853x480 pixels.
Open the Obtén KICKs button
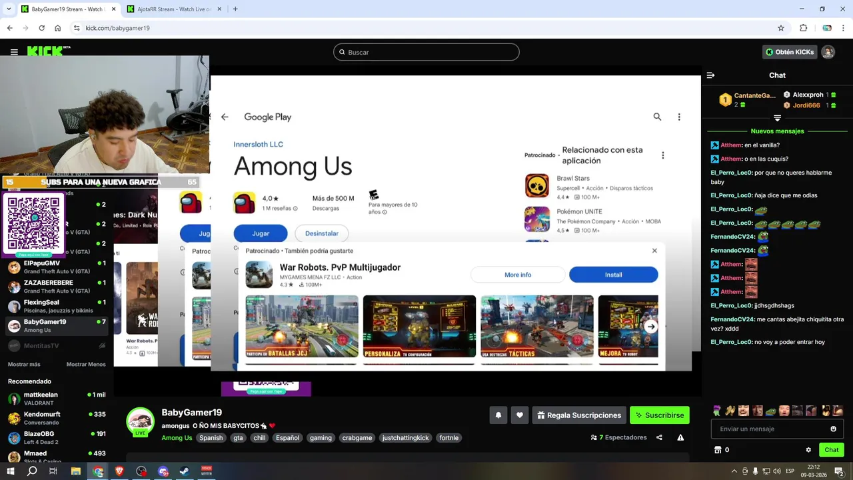[790, 52]
